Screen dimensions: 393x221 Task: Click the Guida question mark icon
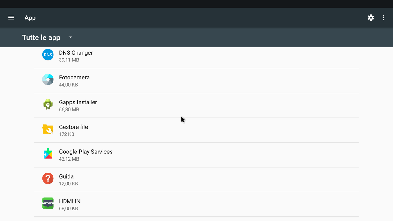[48, 179]
